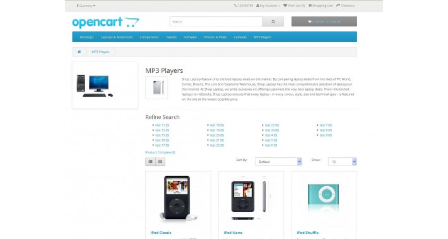Proceed to Checkout link
Image resolution: width=448 pixels, height=239 pixels.
coord(345,6)
